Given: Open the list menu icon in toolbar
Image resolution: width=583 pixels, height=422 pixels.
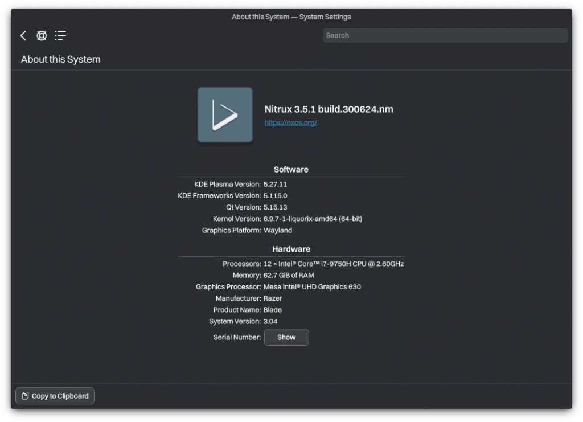Looking at the screenshot, I should point(60,36).
